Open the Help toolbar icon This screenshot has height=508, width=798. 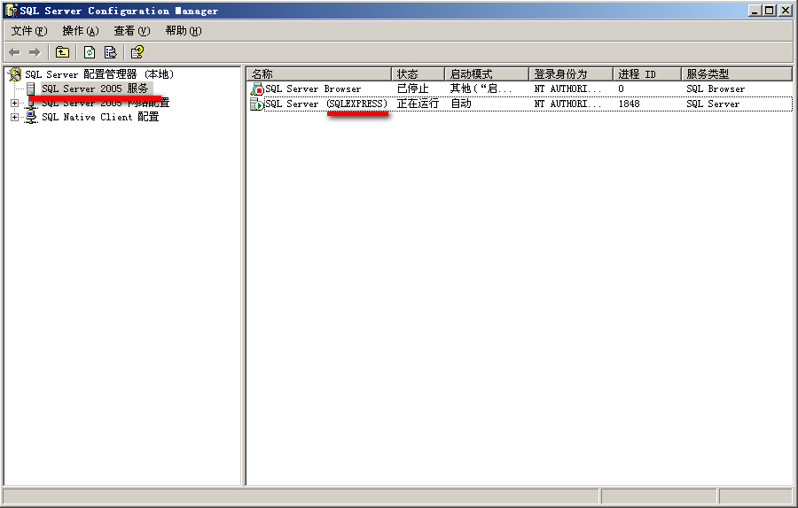(137, 52)
